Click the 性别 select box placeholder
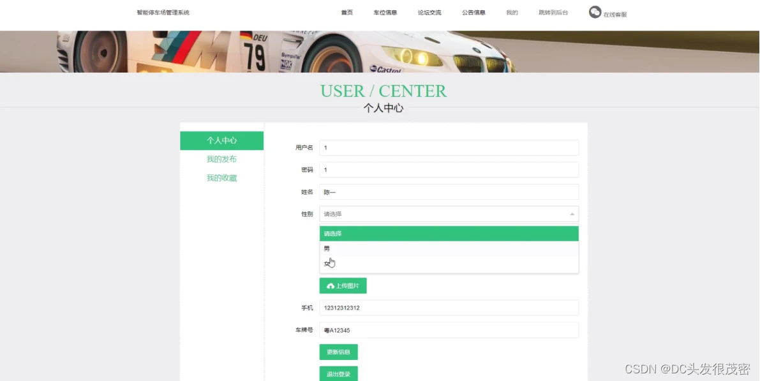Viewport: 760px width, 381px height. [449, 214]
